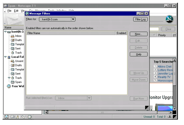Select the Spam folder
Viewport: 184px width, 125px height.
[x=18, y=82]
